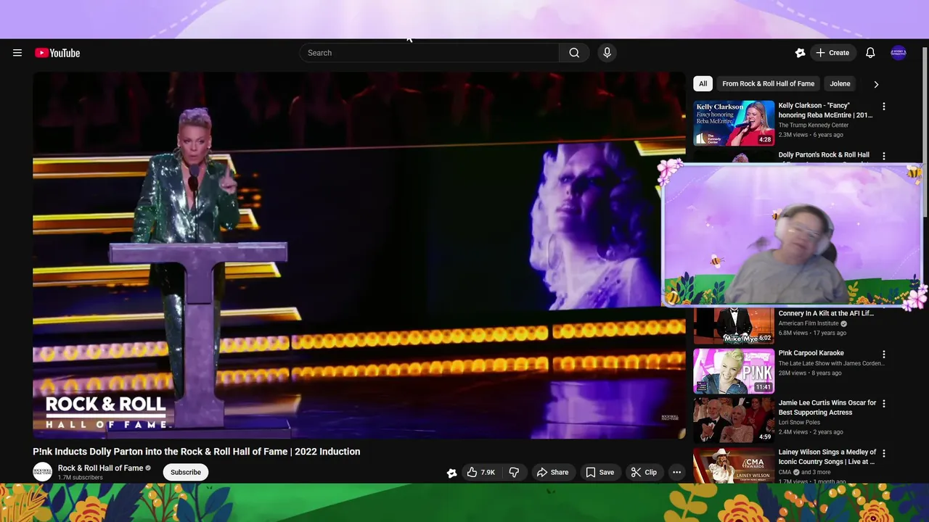Open the account avatar menu
The height and width of the screenshot is (522, 929).
coord(899,53)
